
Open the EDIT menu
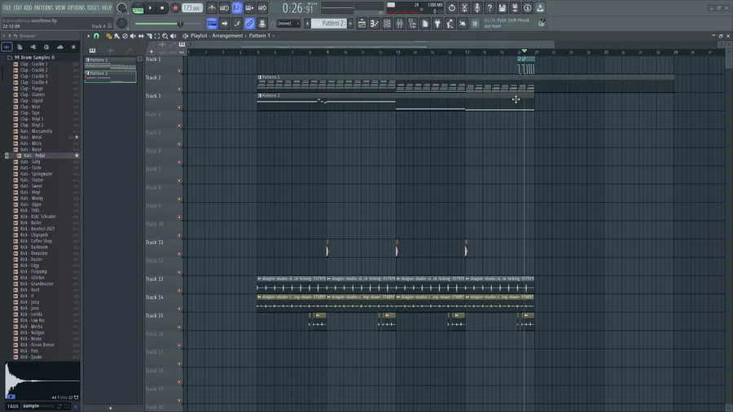pos(17,7)
